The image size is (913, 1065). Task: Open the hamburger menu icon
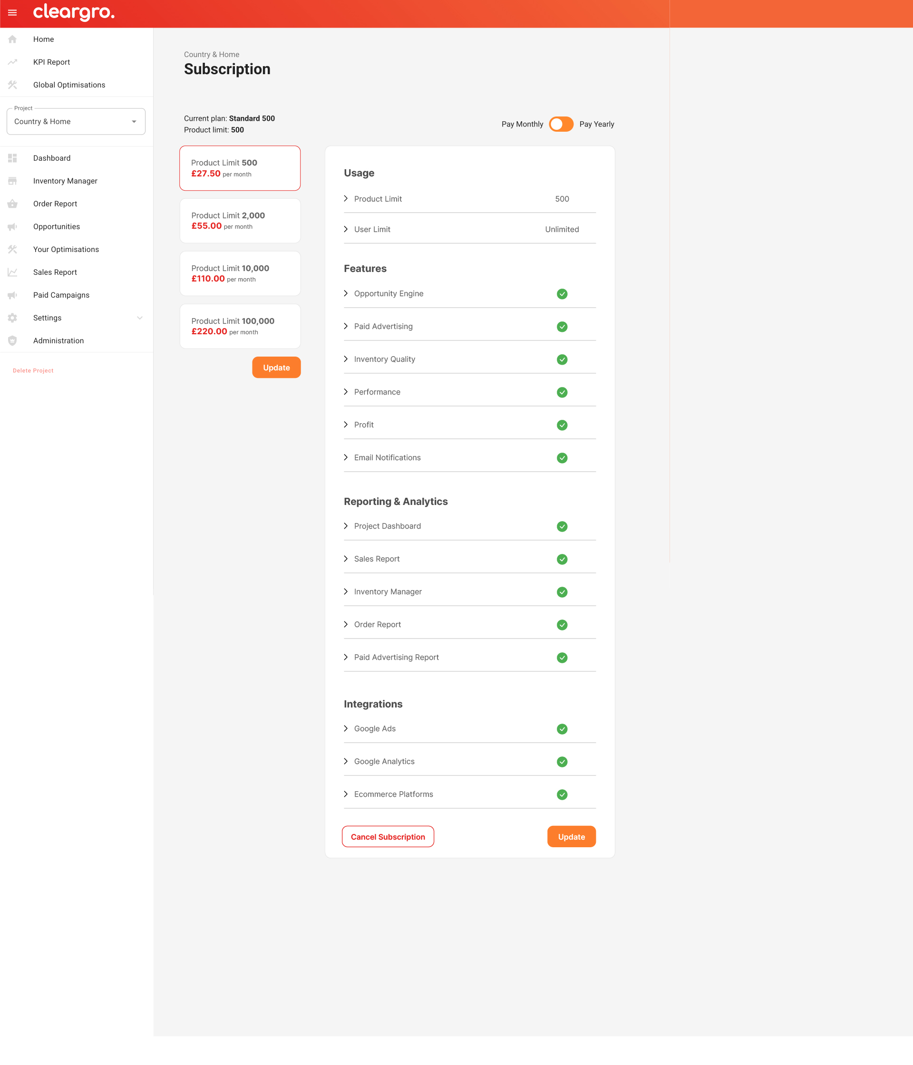coord(12,13)
